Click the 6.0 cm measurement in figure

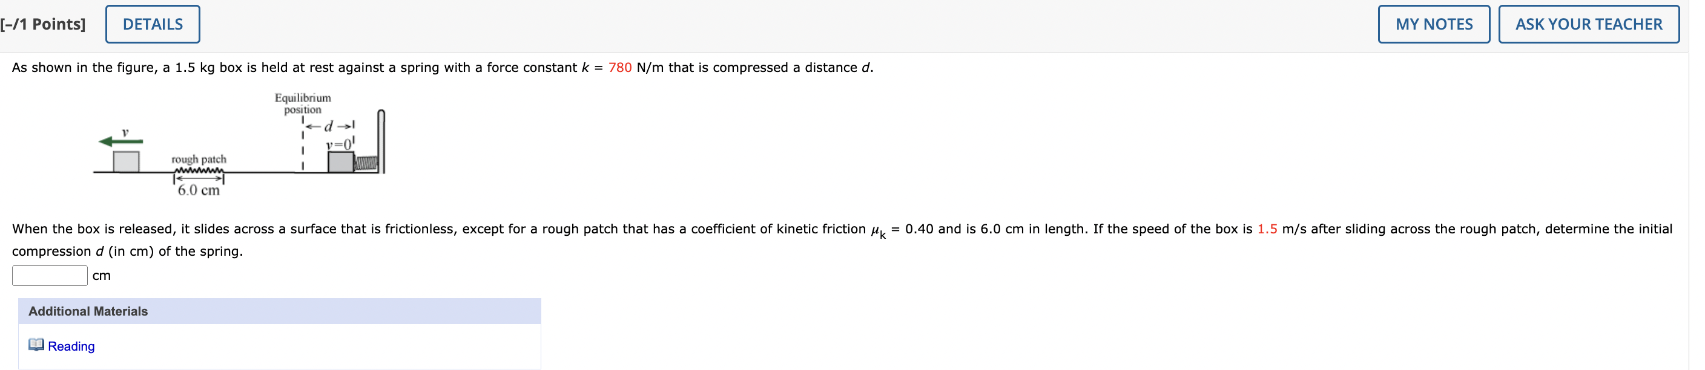pos(199,190)
